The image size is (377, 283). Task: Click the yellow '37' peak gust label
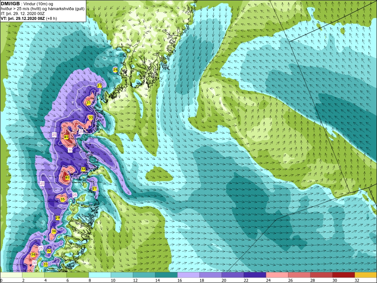tap(89, 103)
